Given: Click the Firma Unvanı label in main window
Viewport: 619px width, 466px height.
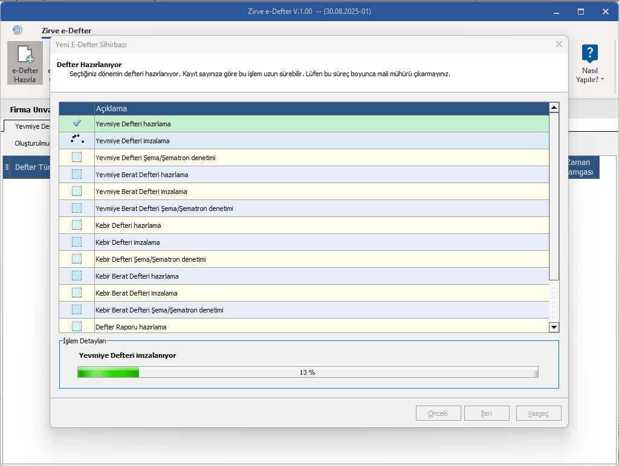Looking at the screenshot, I should [30, 109].
